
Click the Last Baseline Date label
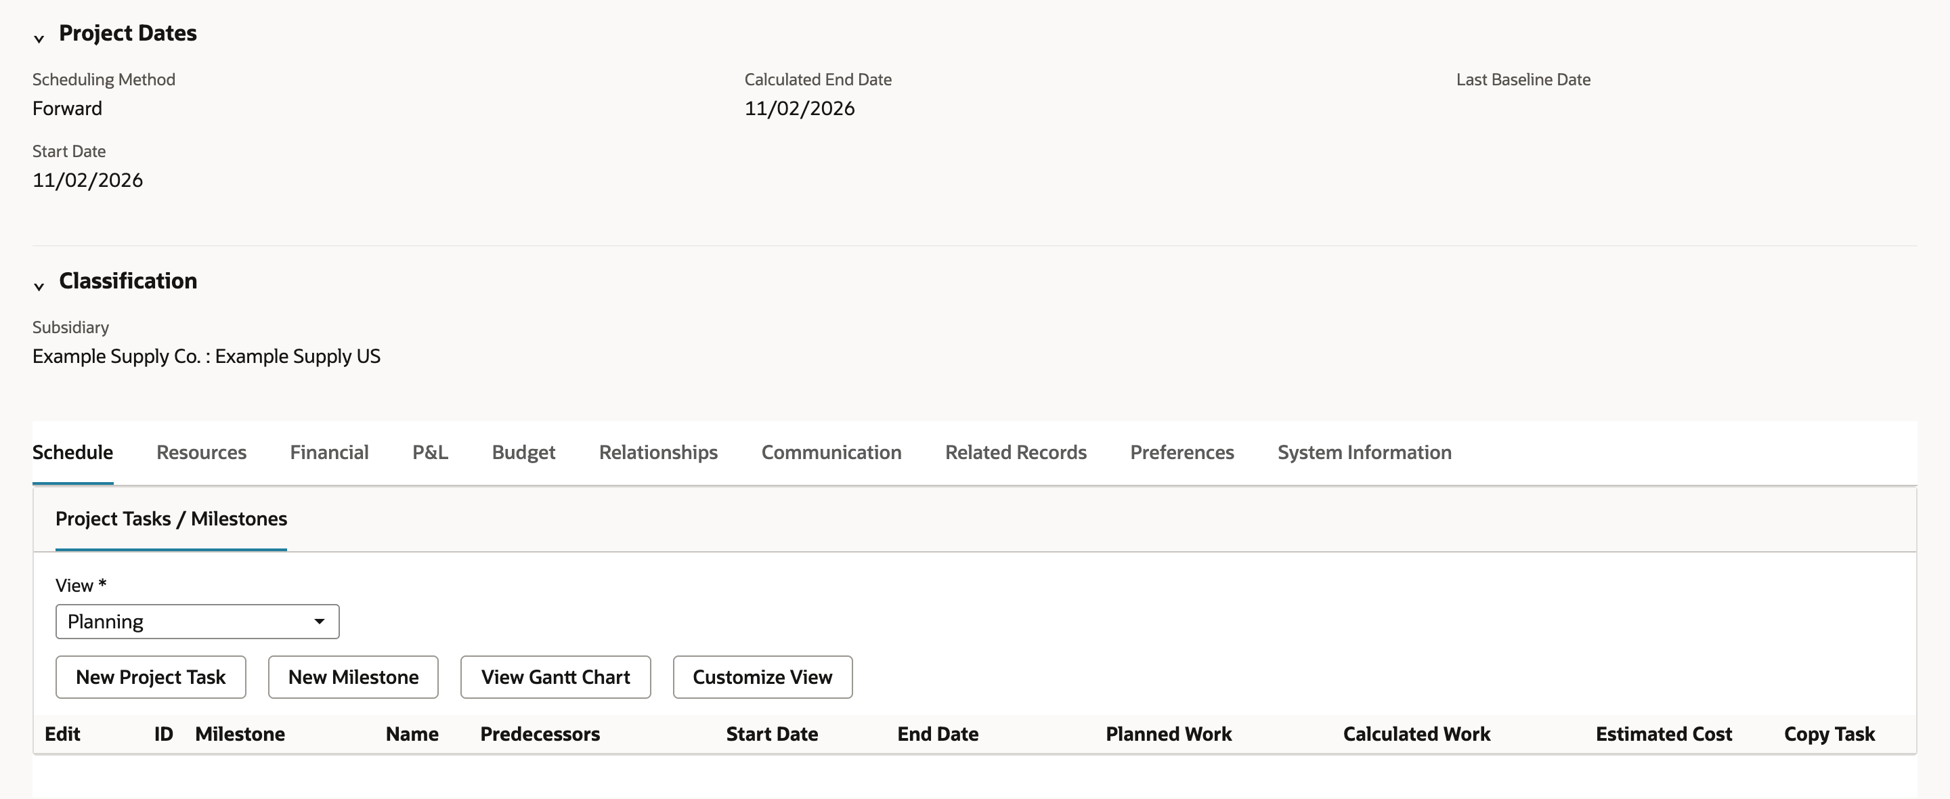[1523, 79]
